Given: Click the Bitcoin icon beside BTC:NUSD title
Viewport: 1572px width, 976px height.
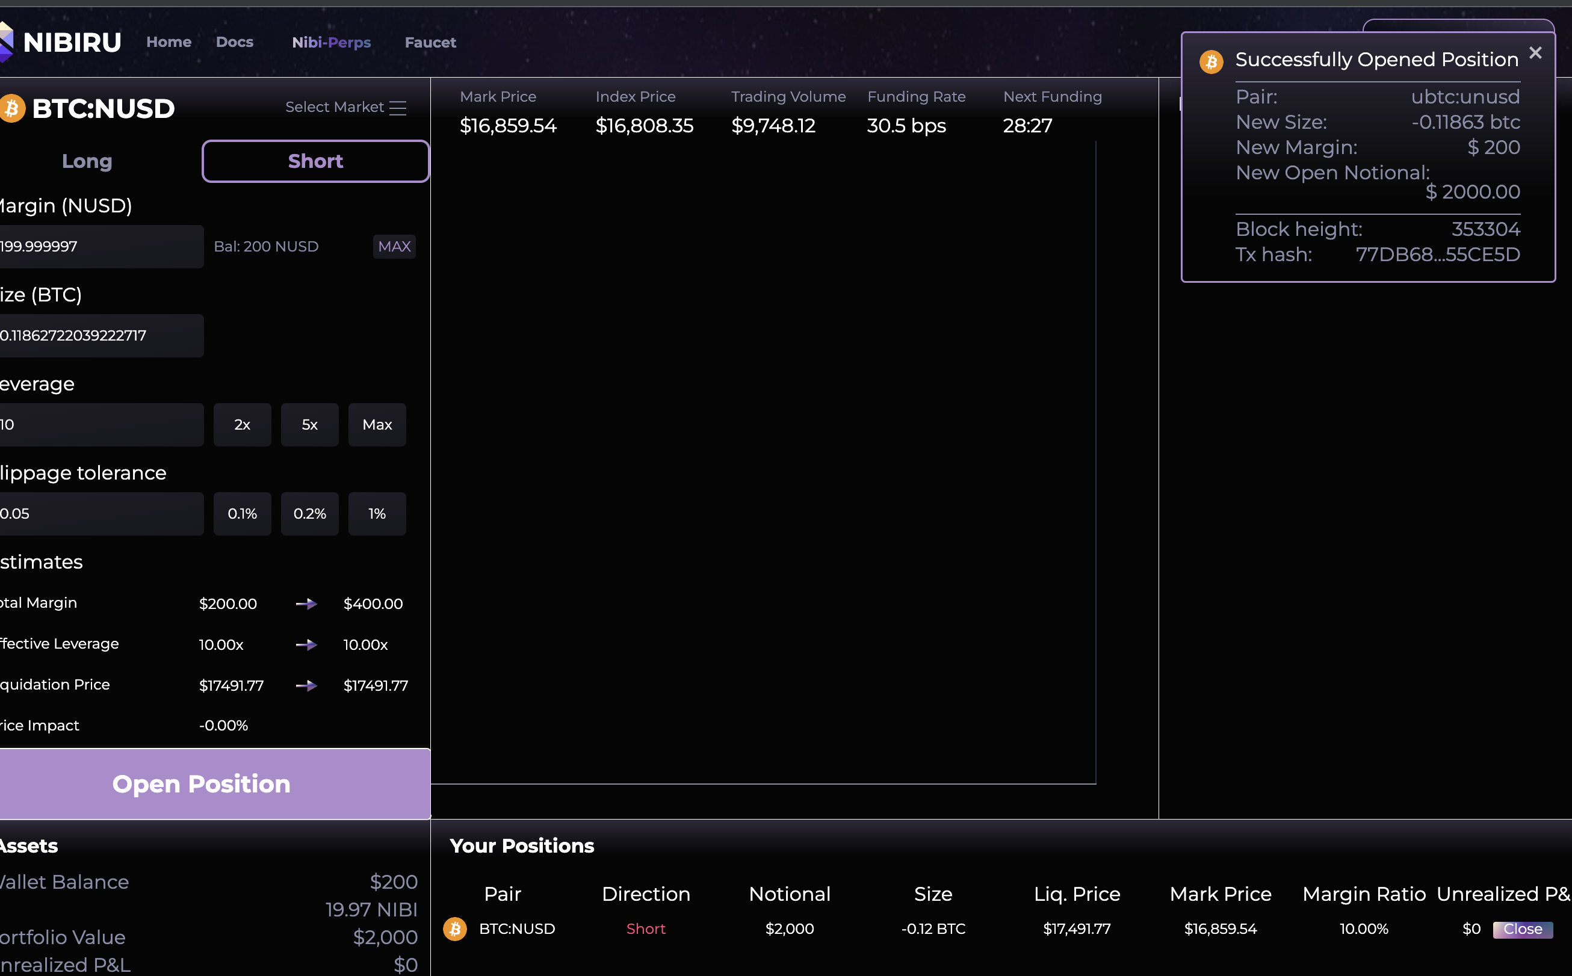Looking at the screenshot, I should point(12,108).
